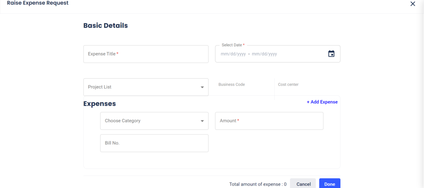Open the Project List combo box
Screen dimensions: 425x188
(146, 87)
